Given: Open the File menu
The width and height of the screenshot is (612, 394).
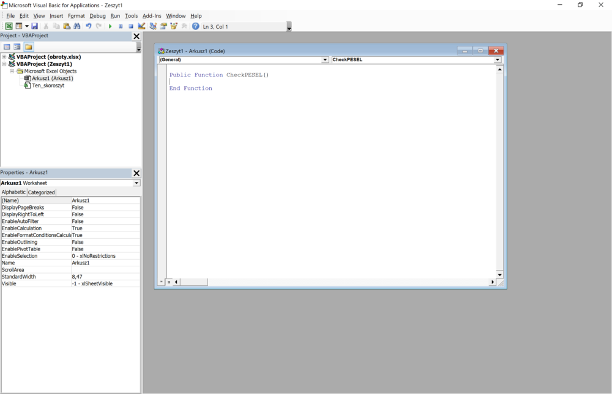Looking at the screenshot, I should click(10, 16).
